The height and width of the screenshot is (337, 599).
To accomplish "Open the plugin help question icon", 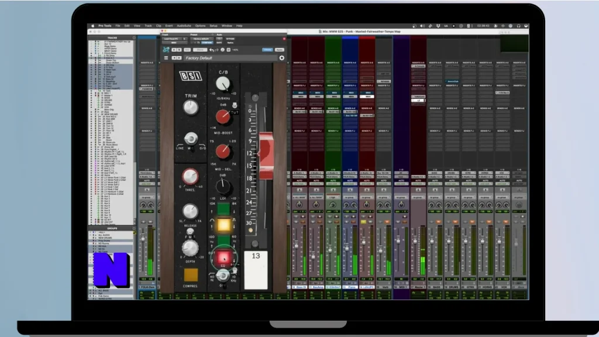I will click(223, 50).
